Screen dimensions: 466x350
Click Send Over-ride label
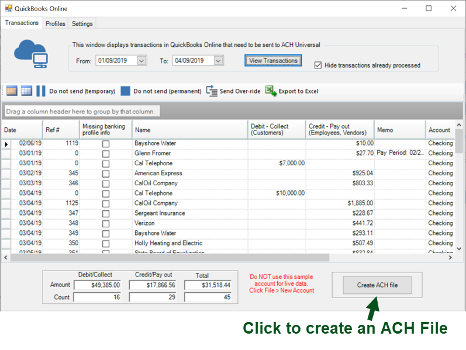tap(240, 91)
